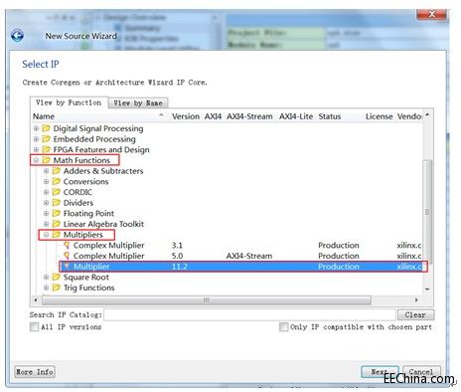Click the Conversions folder icon
461x392 pixels.
57,181
